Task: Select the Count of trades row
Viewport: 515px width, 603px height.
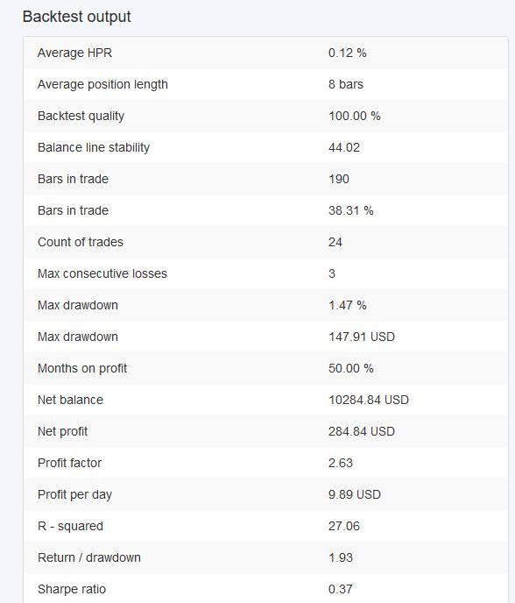Action: pos(265,242)
